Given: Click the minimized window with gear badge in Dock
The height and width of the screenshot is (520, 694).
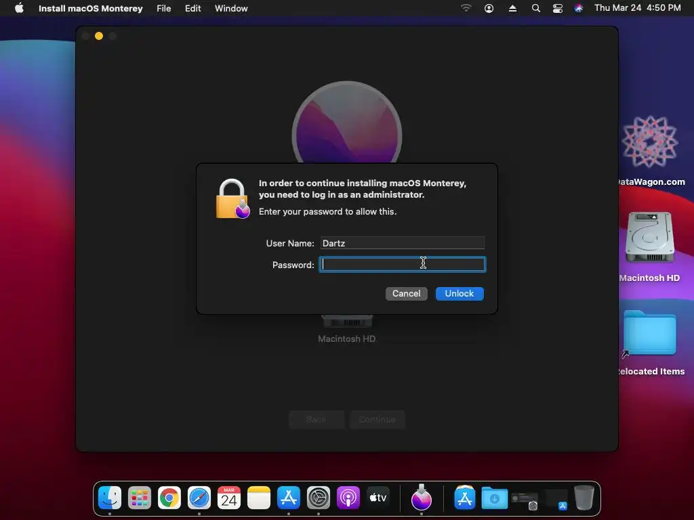Looking at the screenshot, I should [x=525, y=500].
